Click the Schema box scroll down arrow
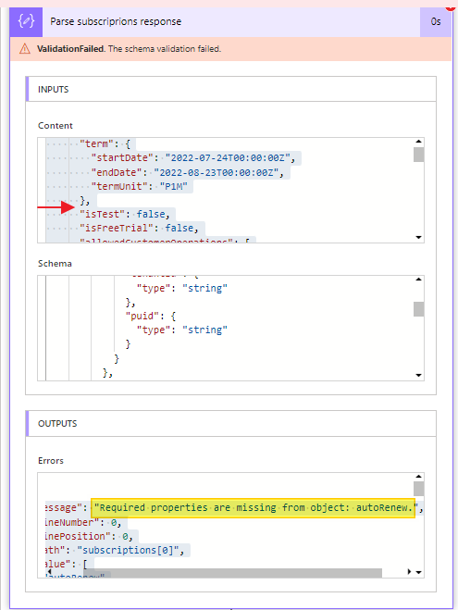The image size is (458, 610). (419, 376)
